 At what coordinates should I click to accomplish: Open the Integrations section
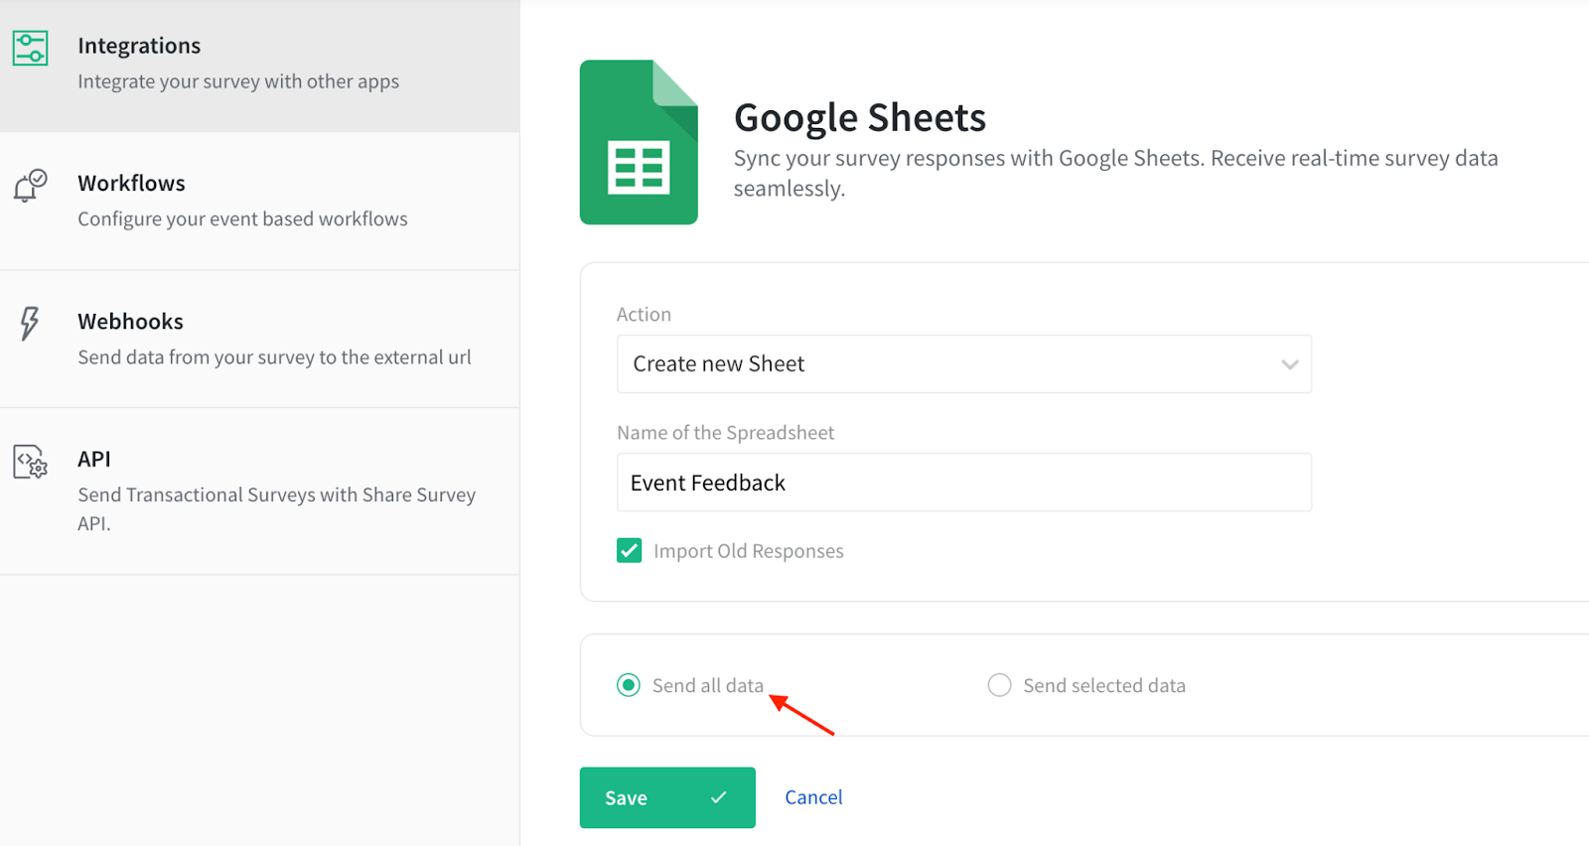click(259, 66)
